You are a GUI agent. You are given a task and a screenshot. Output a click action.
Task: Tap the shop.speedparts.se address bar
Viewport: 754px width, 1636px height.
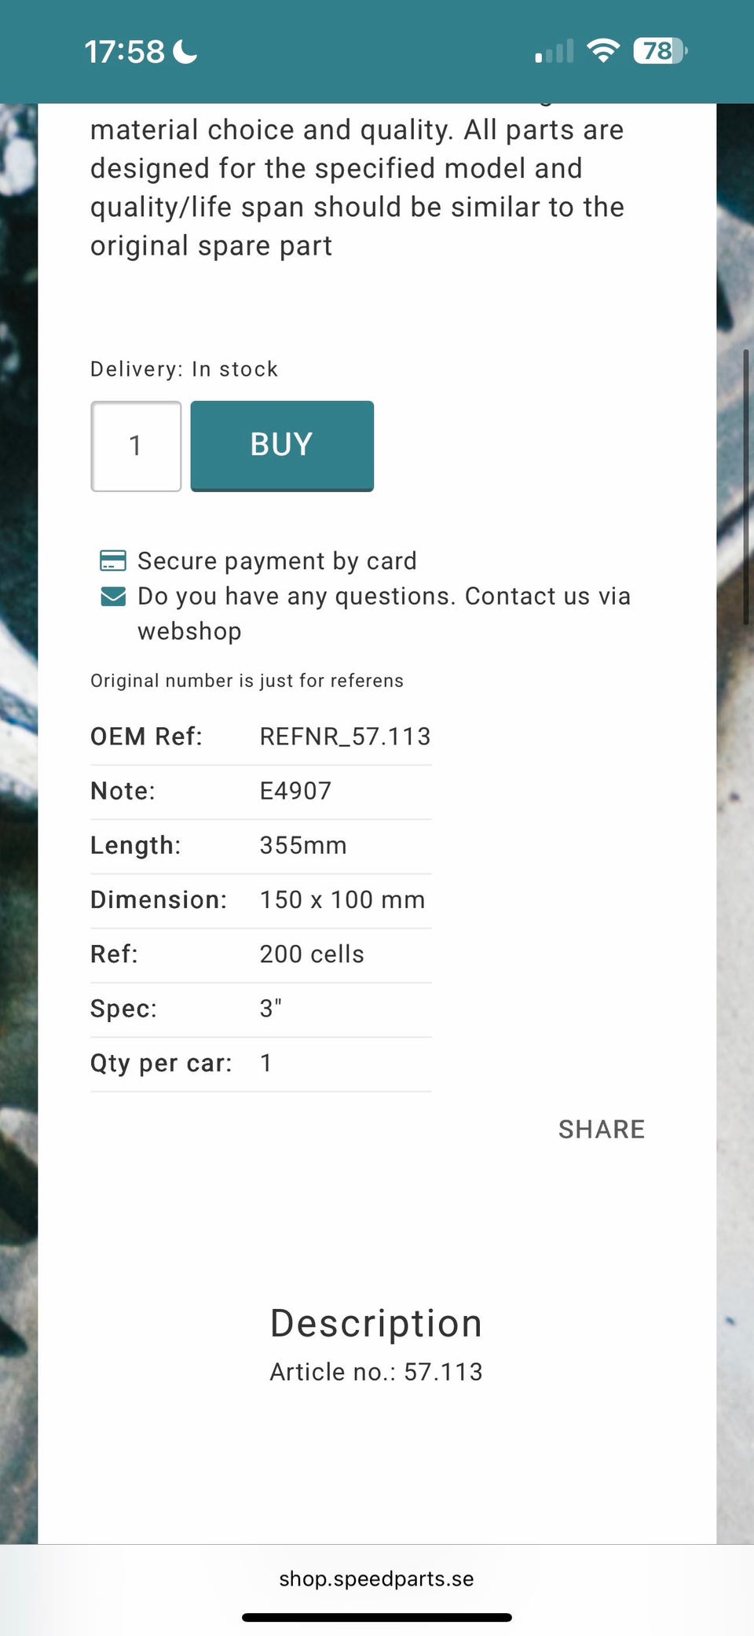coord(376,1579)
